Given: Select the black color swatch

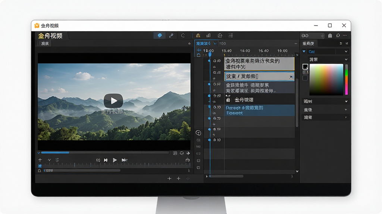Looking at the screenshot, I should point(305,67).
